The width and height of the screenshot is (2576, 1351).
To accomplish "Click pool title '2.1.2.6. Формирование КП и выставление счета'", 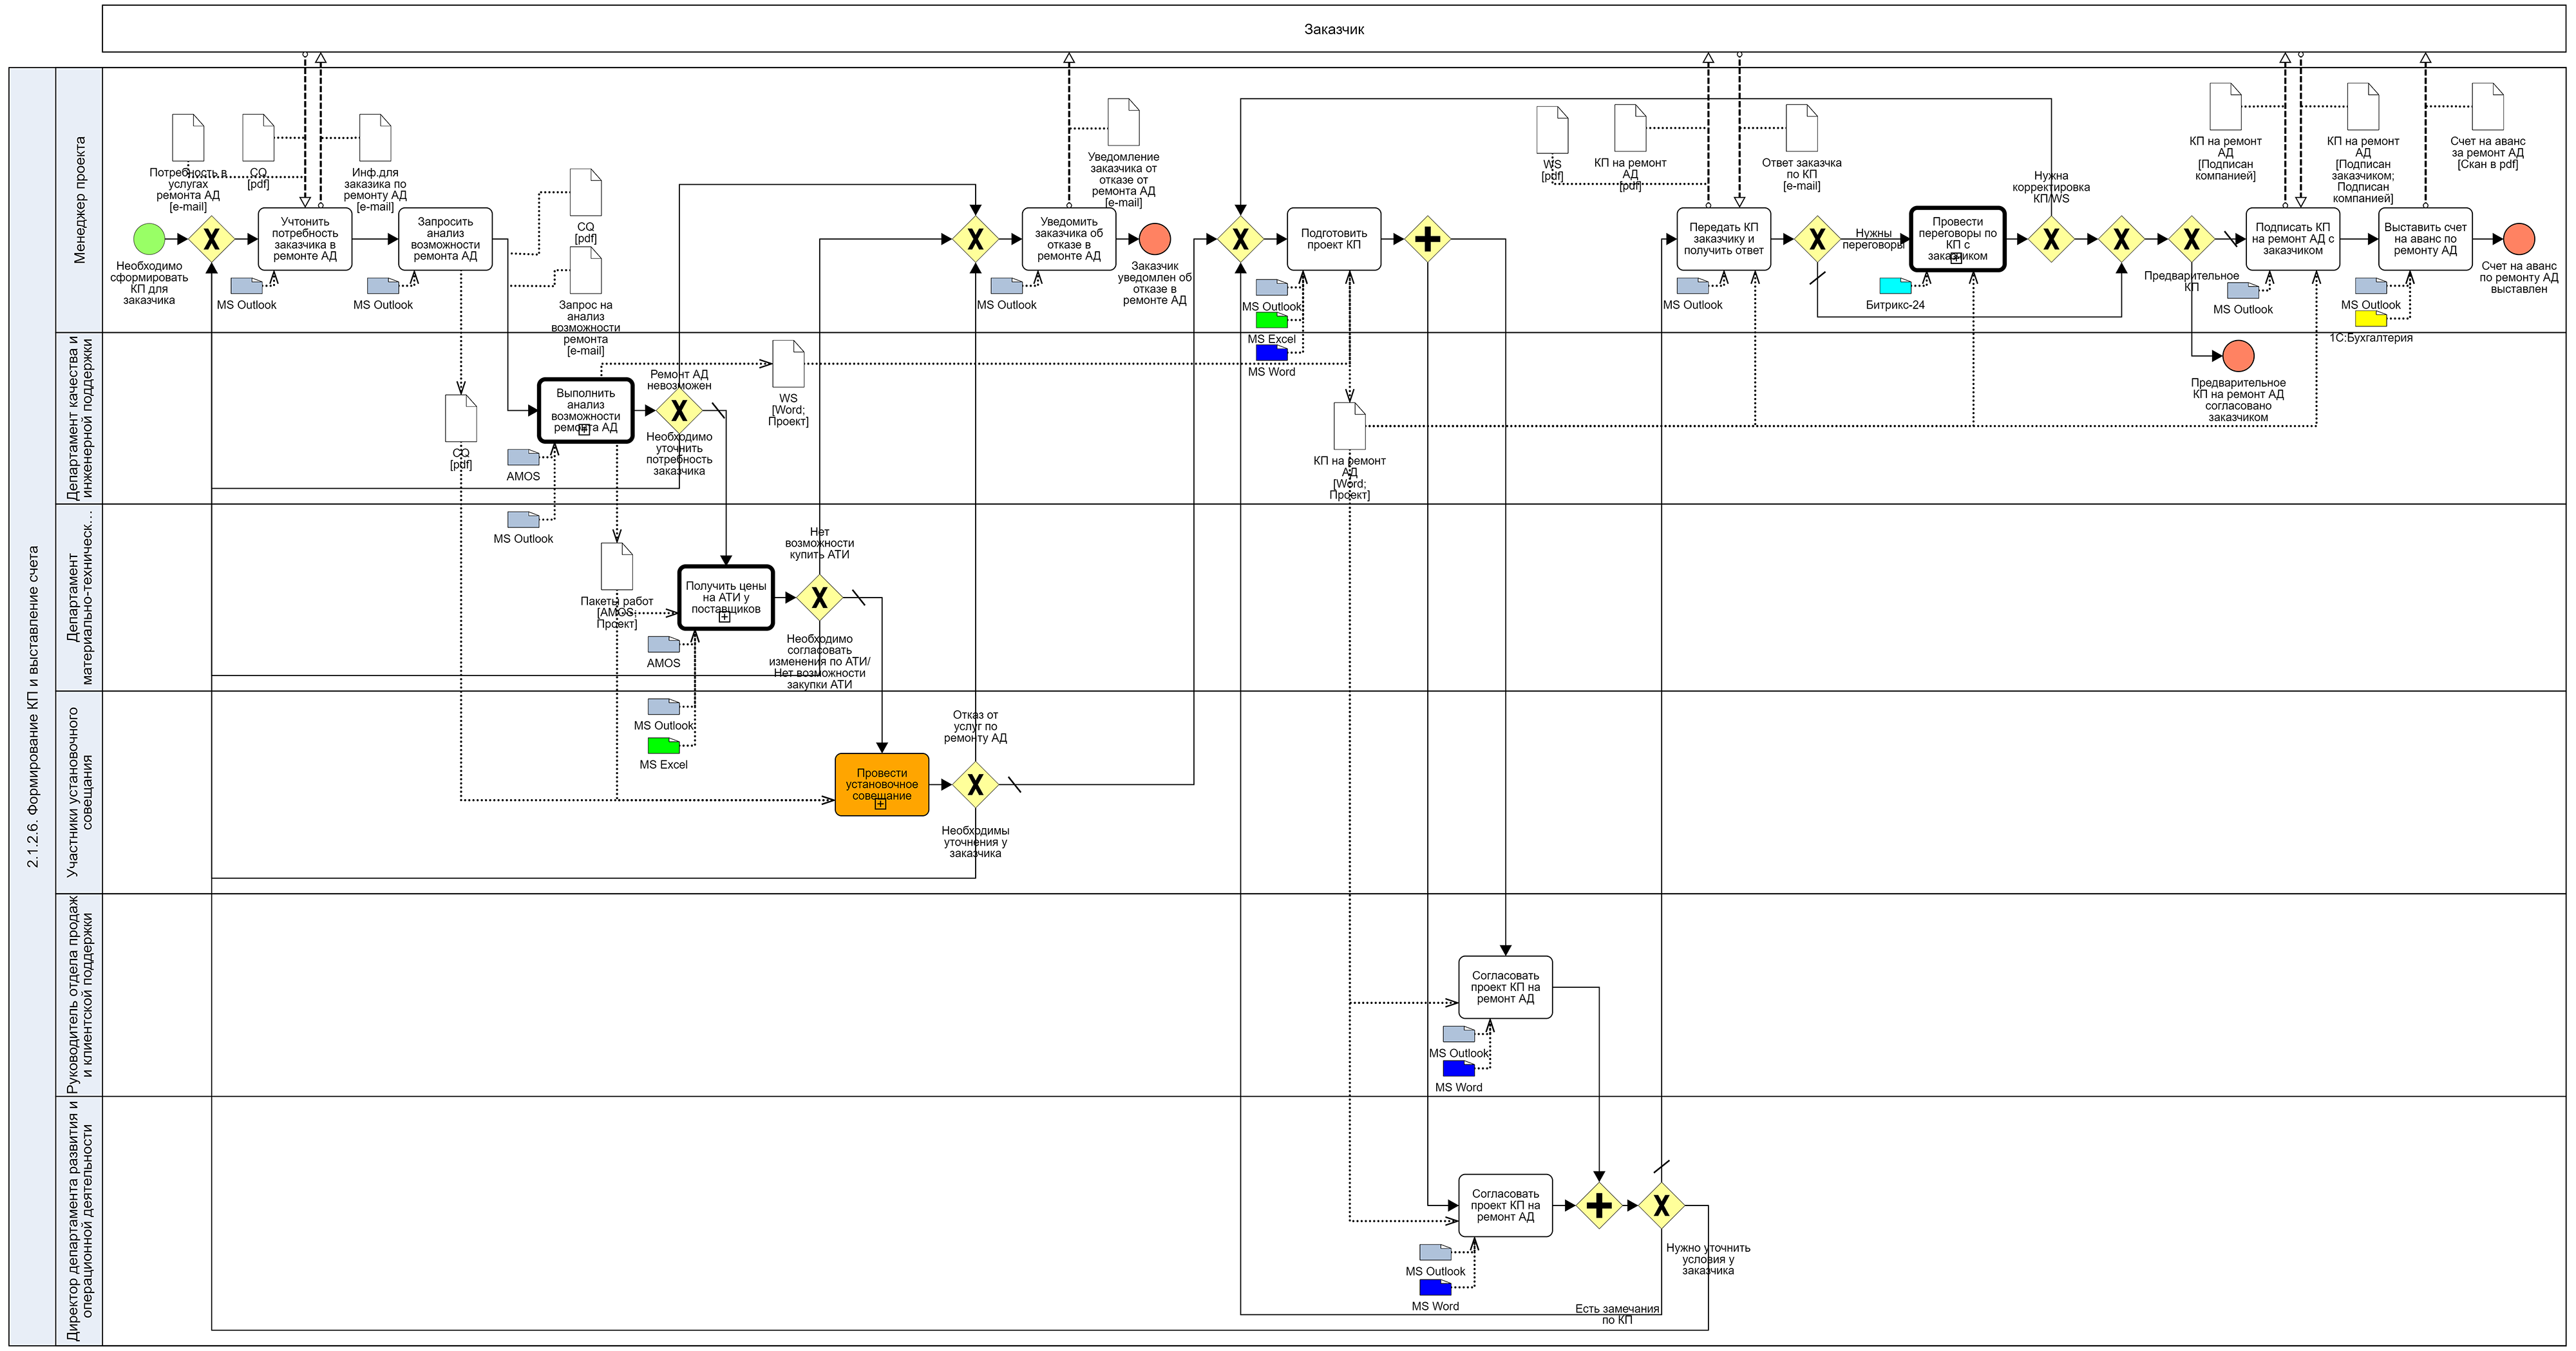I will (x=32, y=706).
